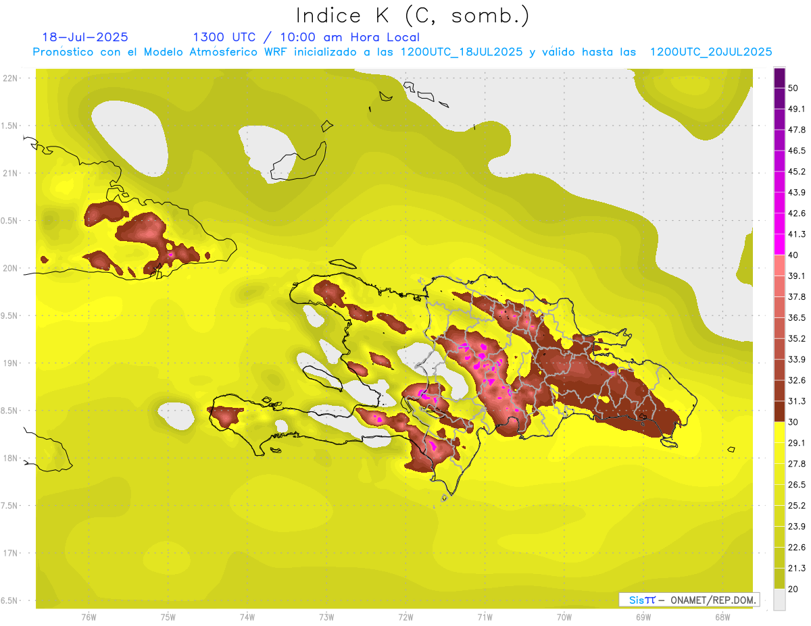
Task: Click the "19N" latitude label
Action: (x=10, y=363)
